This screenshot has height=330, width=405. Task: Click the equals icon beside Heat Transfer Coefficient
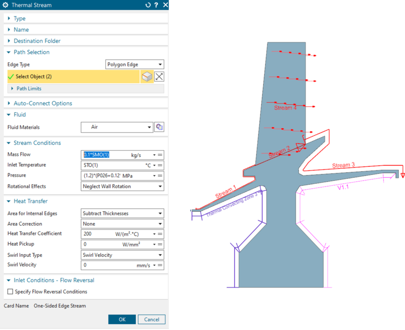[x=160, y=234]
